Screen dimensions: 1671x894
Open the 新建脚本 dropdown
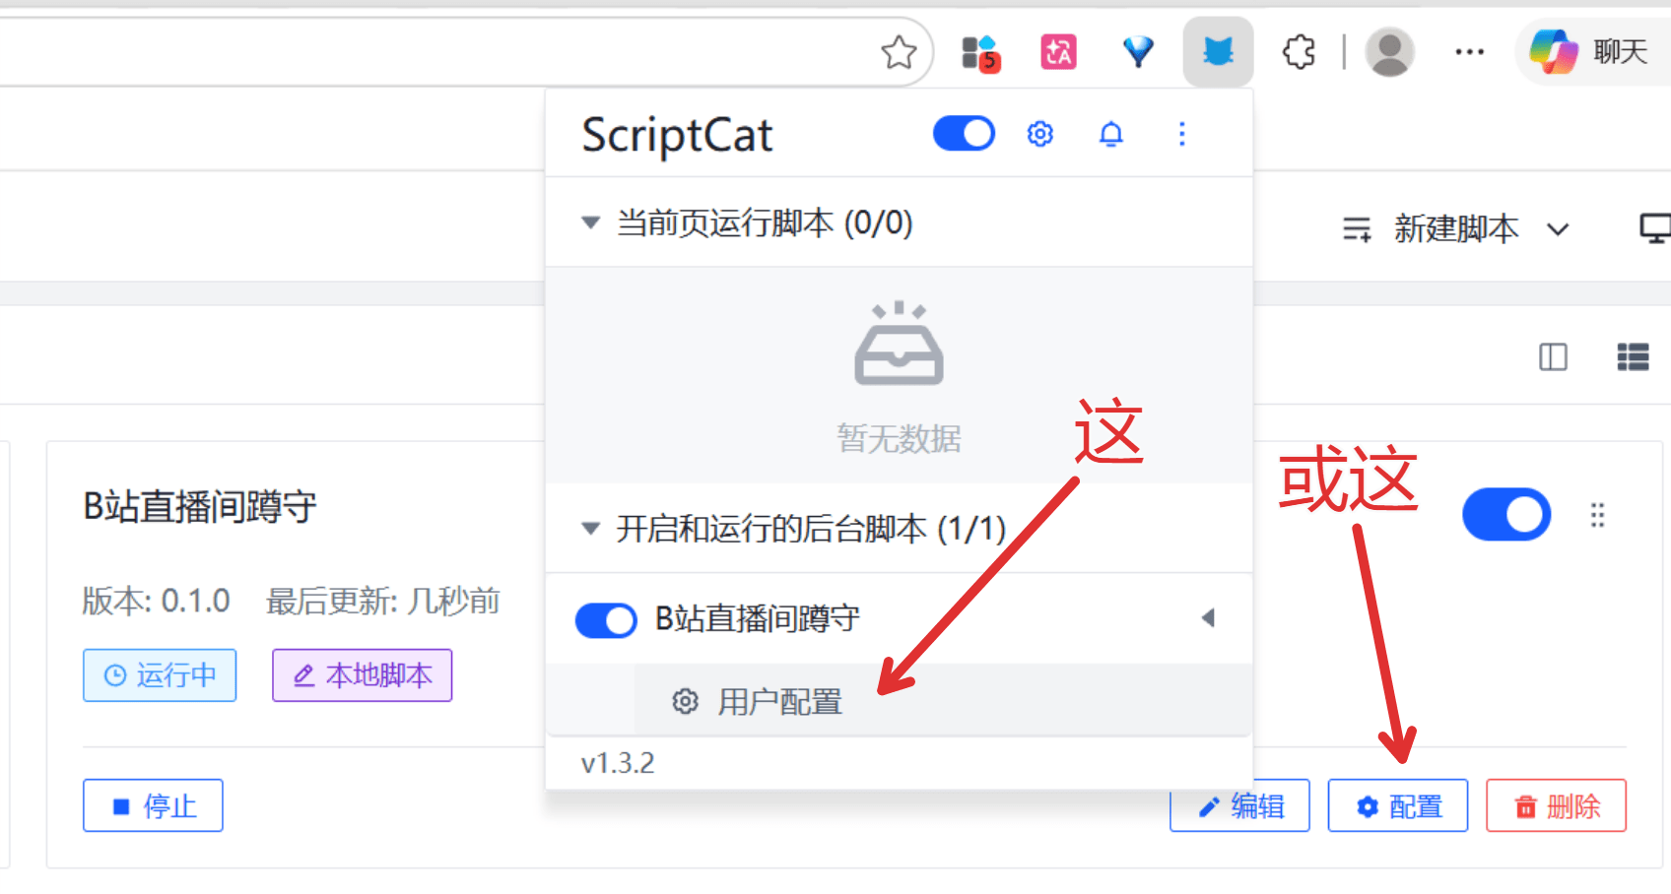(1455, 229)
